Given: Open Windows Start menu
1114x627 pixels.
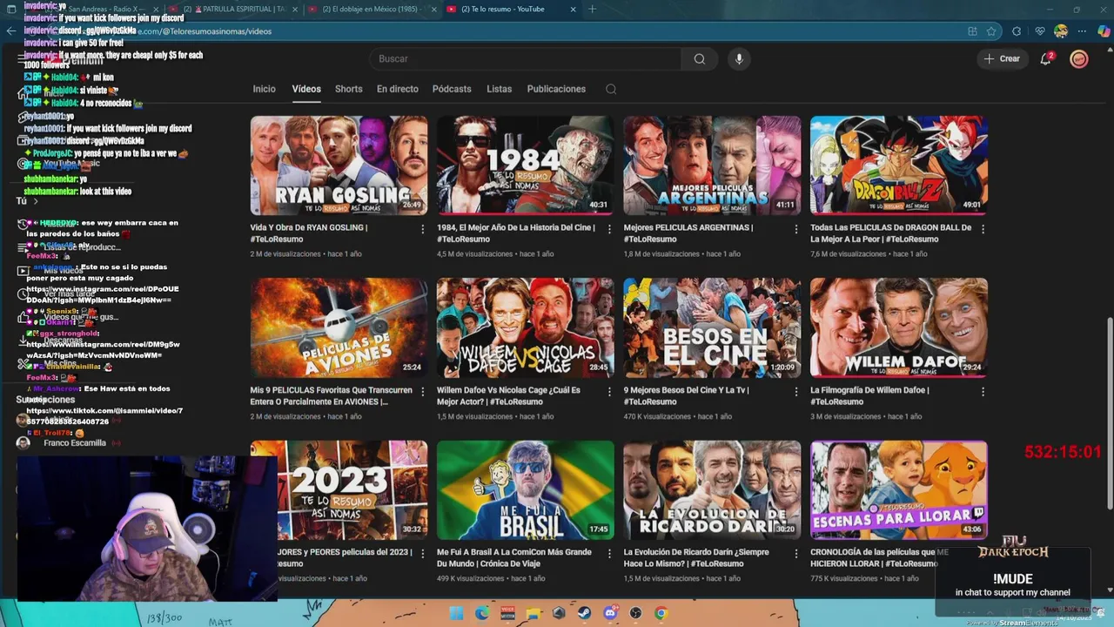Looking at the screenshot, I should (456, 613).
